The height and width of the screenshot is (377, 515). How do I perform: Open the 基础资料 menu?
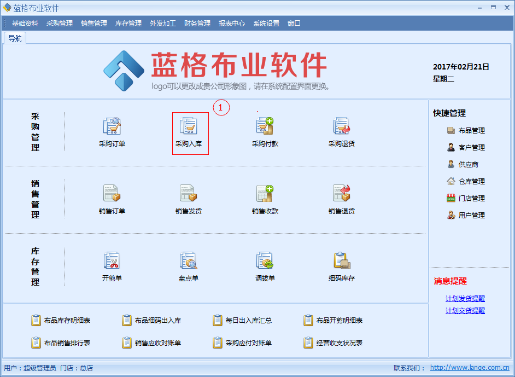25,24
